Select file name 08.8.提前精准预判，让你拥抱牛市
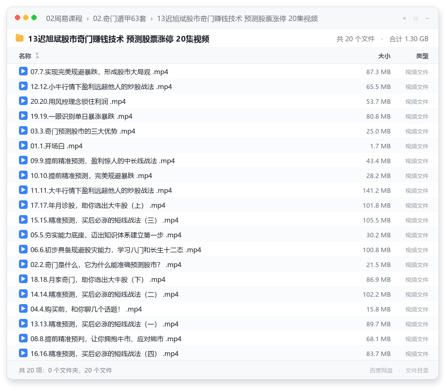 pyautogui.click(x=106, y=339)
